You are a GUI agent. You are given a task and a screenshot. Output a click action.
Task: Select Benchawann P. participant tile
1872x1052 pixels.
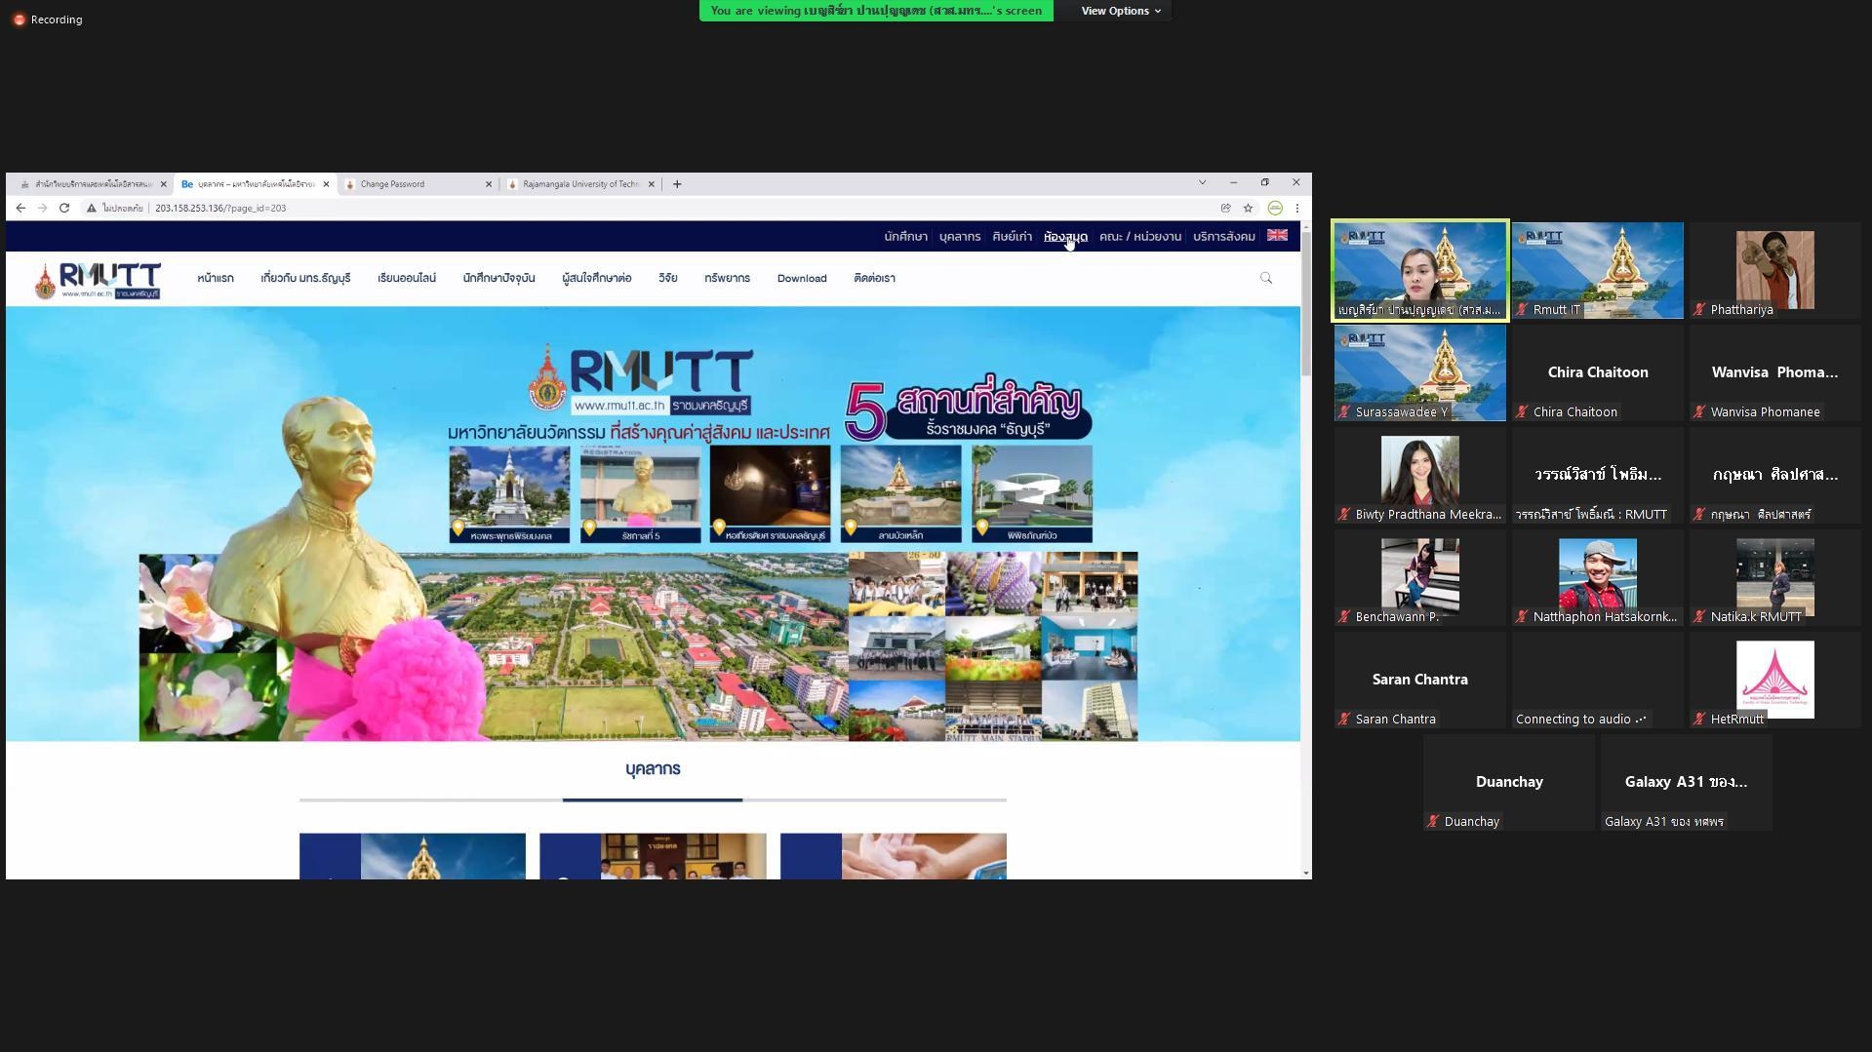tap(1420, 577)
